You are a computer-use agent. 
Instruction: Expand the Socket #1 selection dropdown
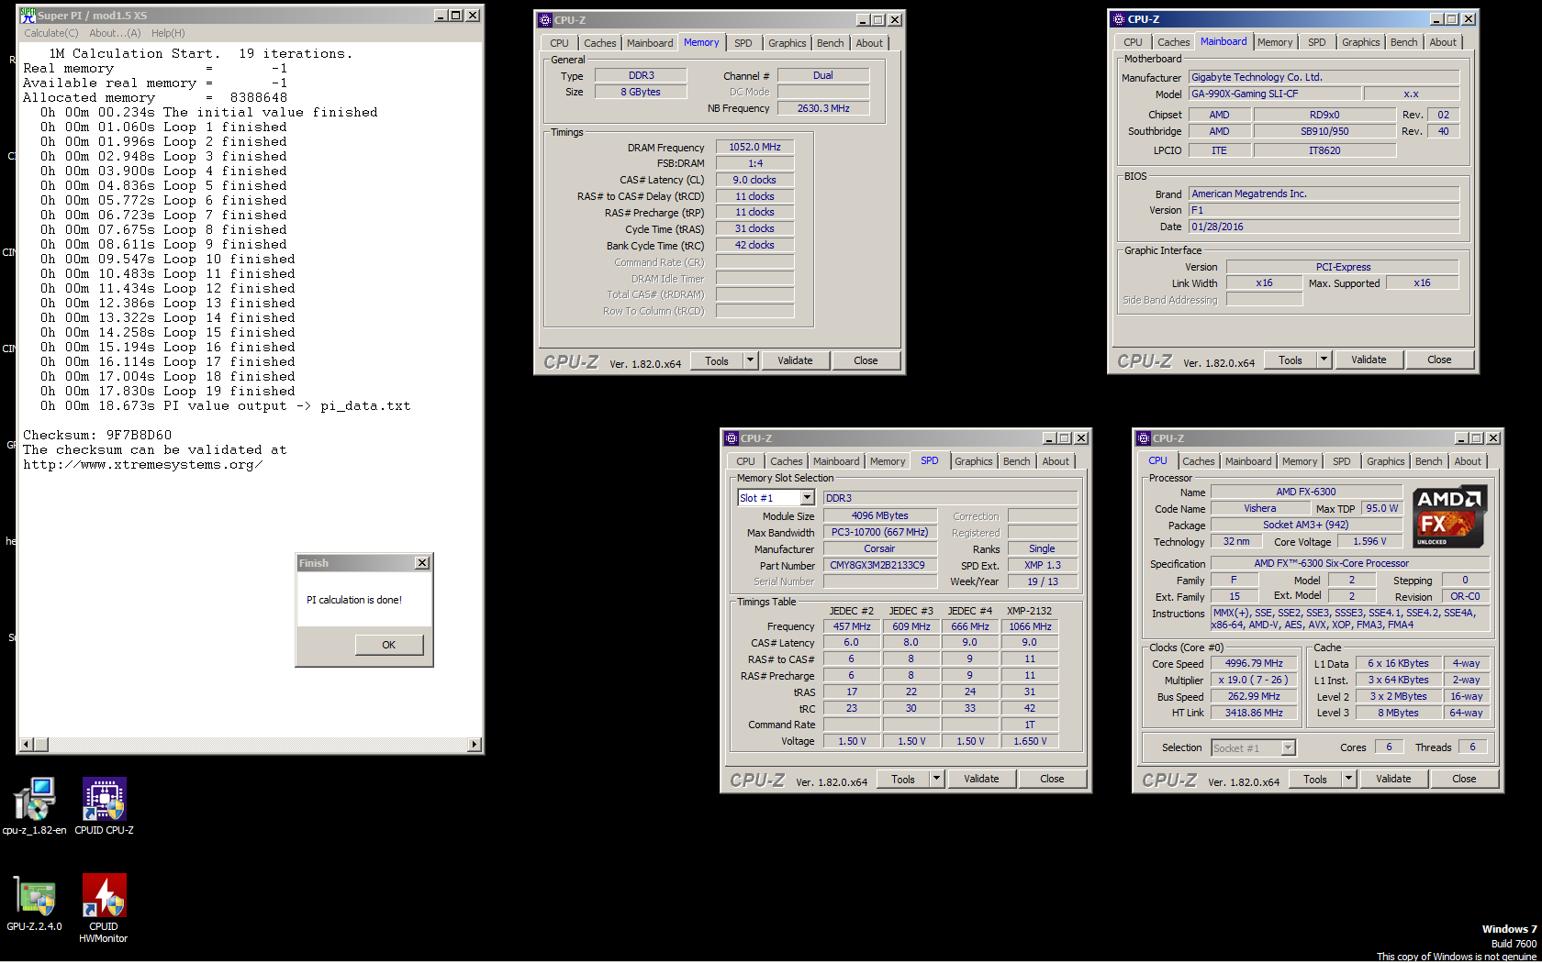pyautogui.click(x=1288, y=747)
